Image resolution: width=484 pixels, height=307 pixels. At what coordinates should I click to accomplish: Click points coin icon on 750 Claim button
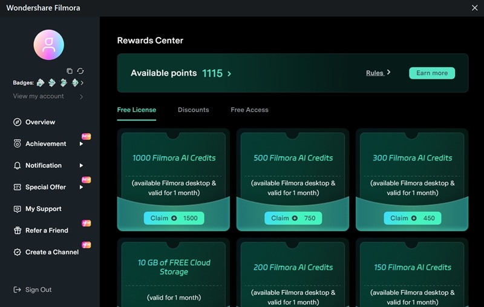pos(295,218)
